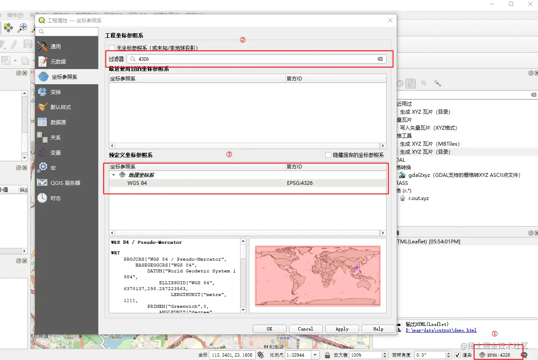Switch to the 变换 page
Screen dimensions: 538x360
point(67,92)
